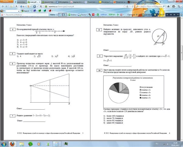Bookmark this page with star icon
The width and height of the screenshot is (183, 147).
click(124, 6)
